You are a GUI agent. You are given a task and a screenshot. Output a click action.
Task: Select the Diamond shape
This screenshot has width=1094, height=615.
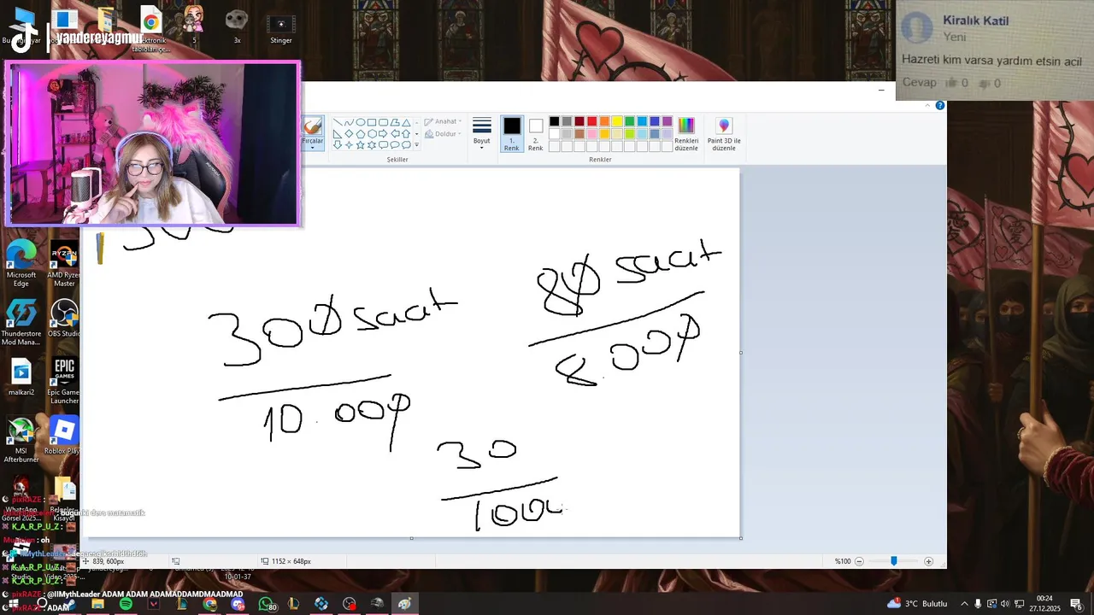tap(349, 133)
